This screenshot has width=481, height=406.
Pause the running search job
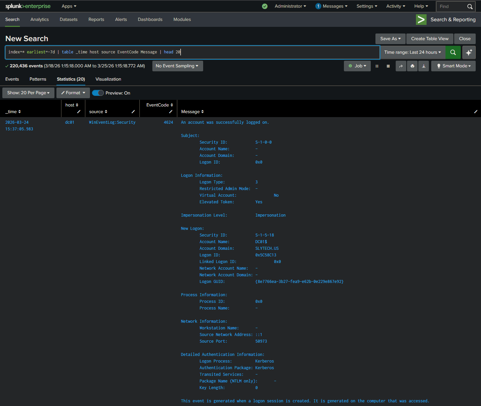377,66
